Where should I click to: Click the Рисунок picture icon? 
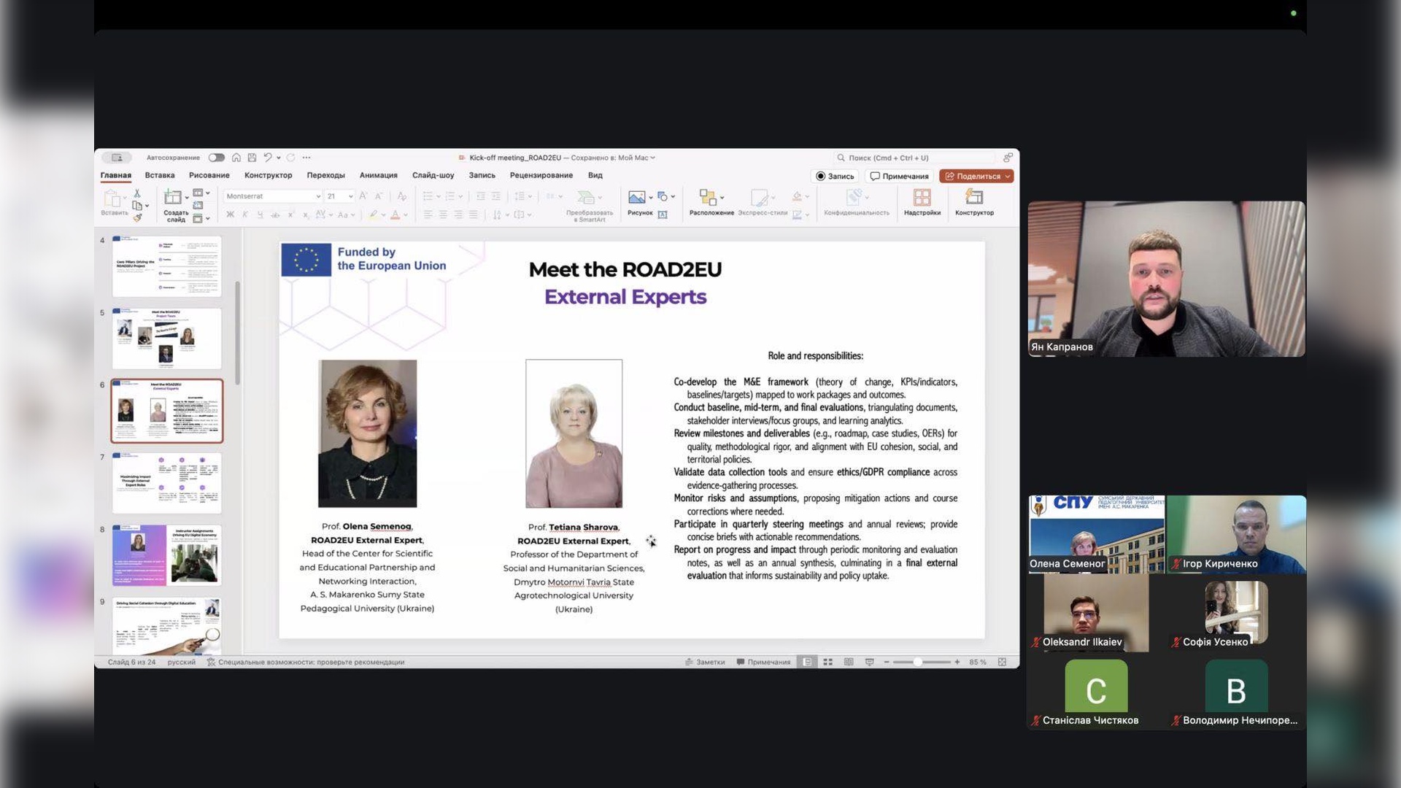[x=636, y=198]
